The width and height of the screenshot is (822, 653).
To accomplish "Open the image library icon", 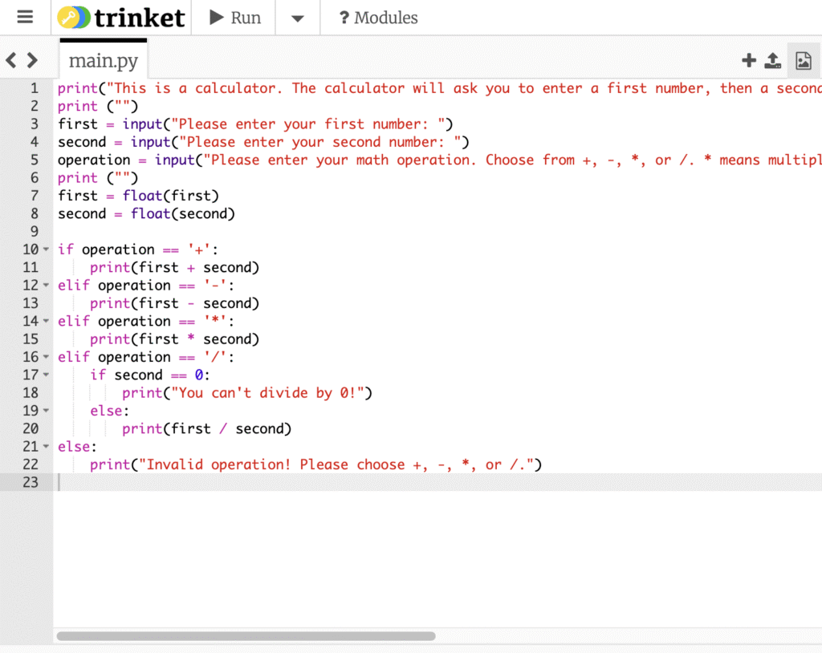I will point(802,60).
